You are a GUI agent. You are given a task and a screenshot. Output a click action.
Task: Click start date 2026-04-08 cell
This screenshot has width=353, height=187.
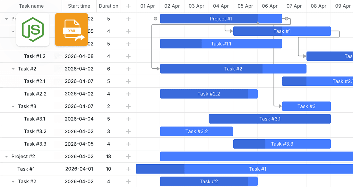pos(79,56)
